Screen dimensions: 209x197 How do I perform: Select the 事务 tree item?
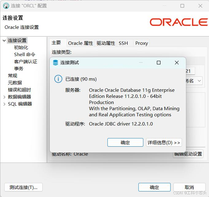tap(19, 69)
